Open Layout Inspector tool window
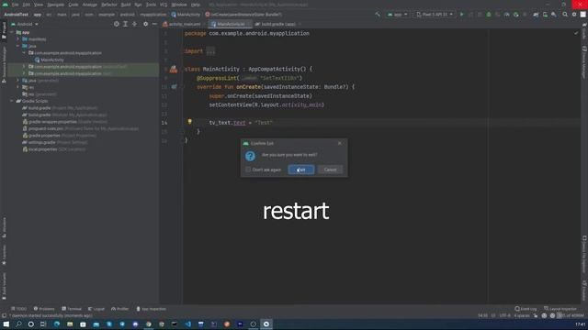The height and width of the screenshot is (330, 588). pyautogui.click(x=560, y=309)
